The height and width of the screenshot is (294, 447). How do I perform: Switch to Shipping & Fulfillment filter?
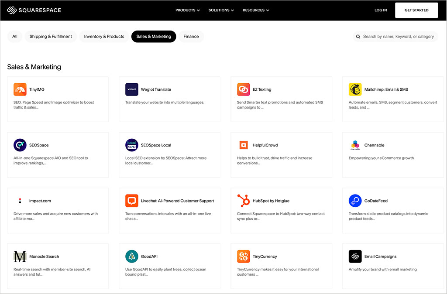point(51,37)
